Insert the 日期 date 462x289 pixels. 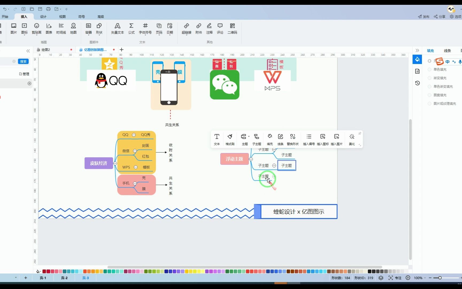[x=170, y=29]
